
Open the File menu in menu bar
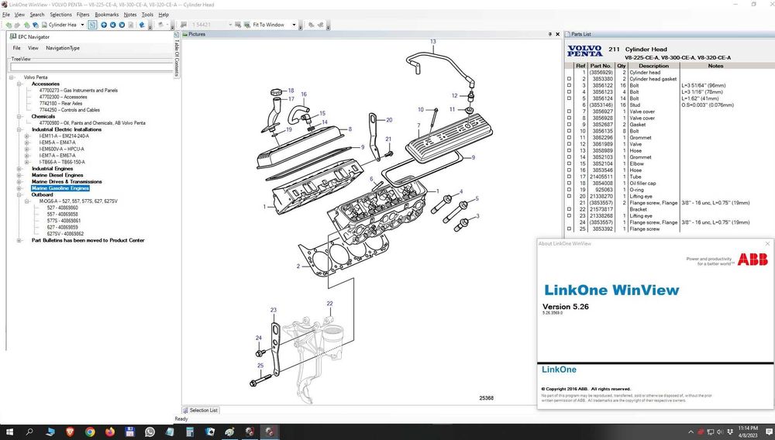[x=6, y=14]
